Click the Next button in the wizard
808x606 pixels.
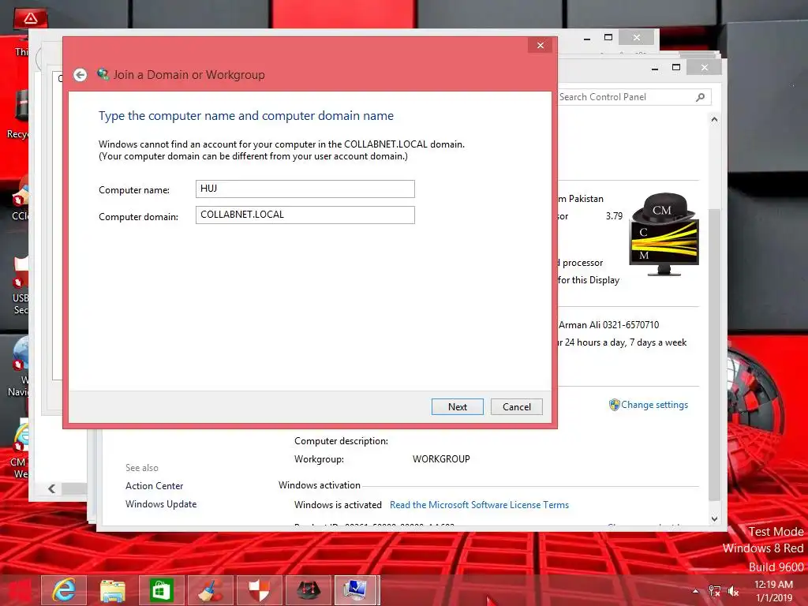pyautogui.click(x=457, y=406)
